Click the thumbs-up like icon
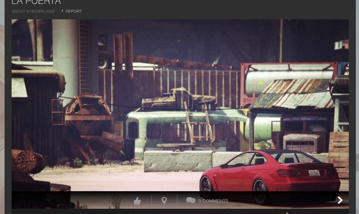359x214 pixels. point(137,201)
